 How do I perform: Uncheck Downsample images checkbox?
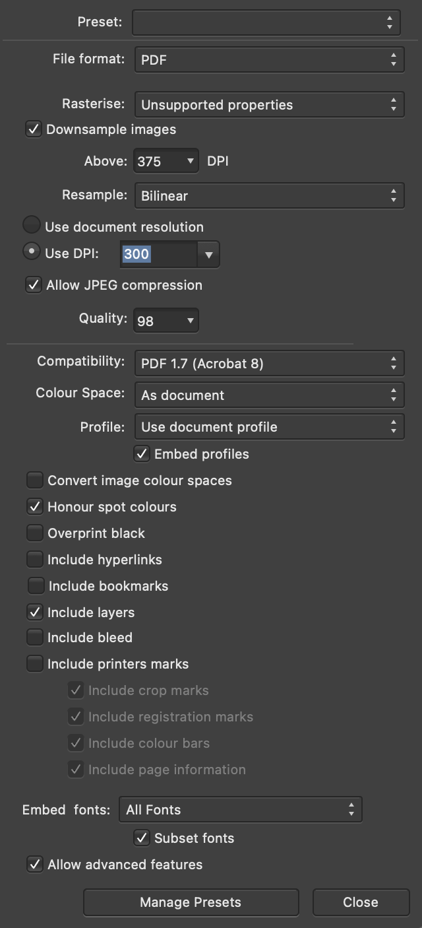click(x=34, y=129)
